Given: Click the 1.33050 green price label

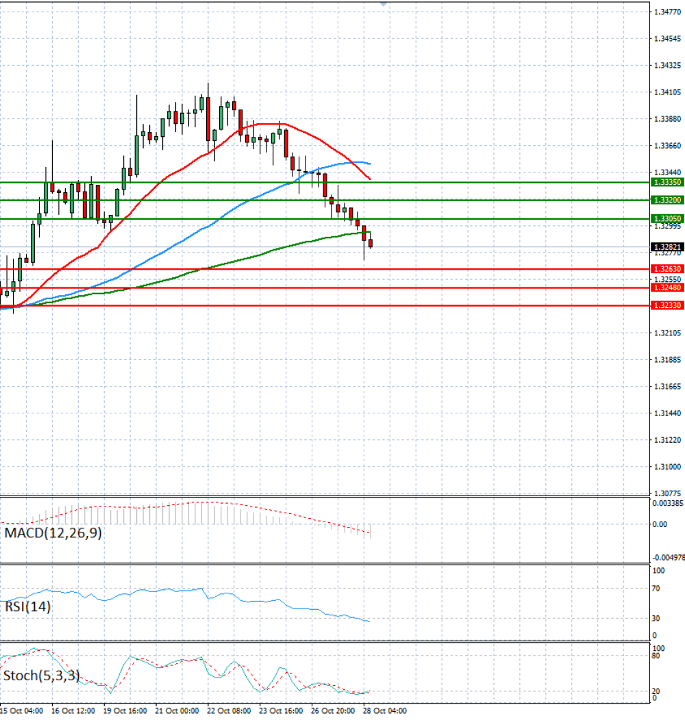Looking at the screenshot, I should (667, 218).
